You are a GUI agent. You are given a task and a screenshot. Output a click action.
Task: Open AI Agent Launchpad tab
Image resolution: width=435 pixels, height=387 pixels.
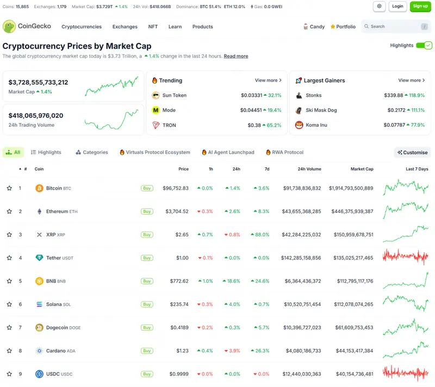(228, 153)
